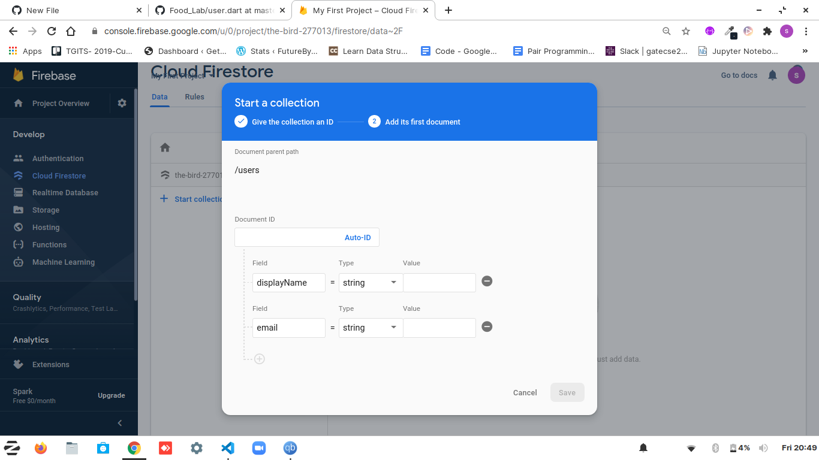819x460 pixels.
Task: Go to 'Give the collection an ID' step
Action: click(x=284, y=122)
